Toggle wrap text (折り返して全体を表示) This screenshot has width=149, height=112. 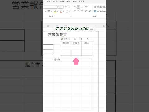coord(100,7)
